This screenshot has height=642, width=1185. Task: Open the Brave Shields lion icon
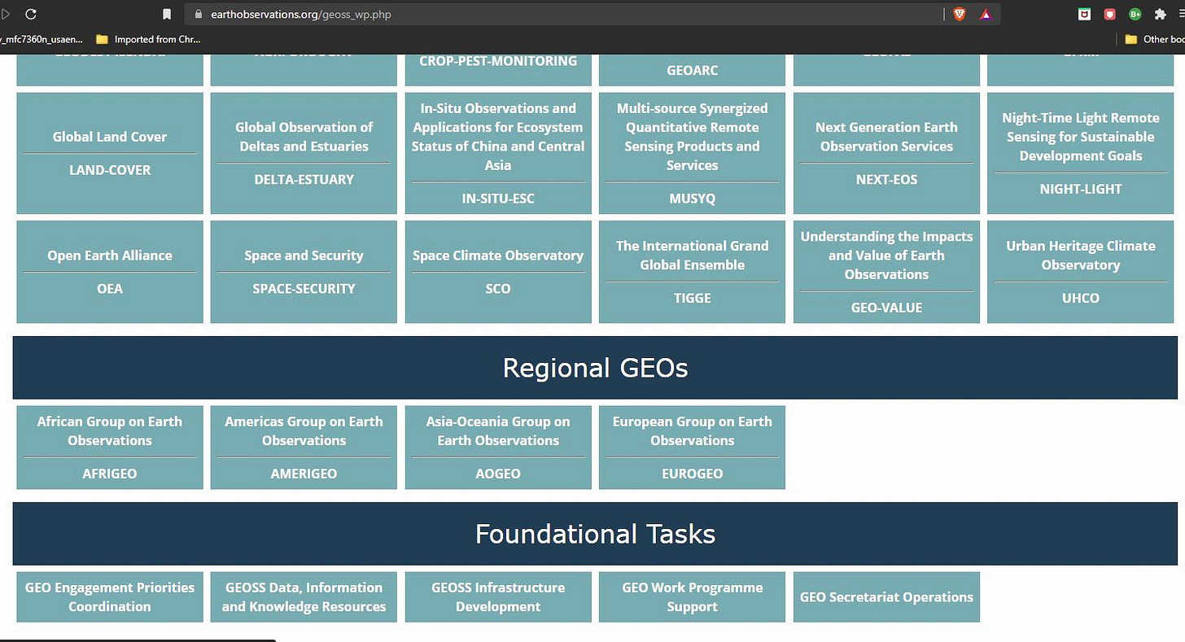960,14
